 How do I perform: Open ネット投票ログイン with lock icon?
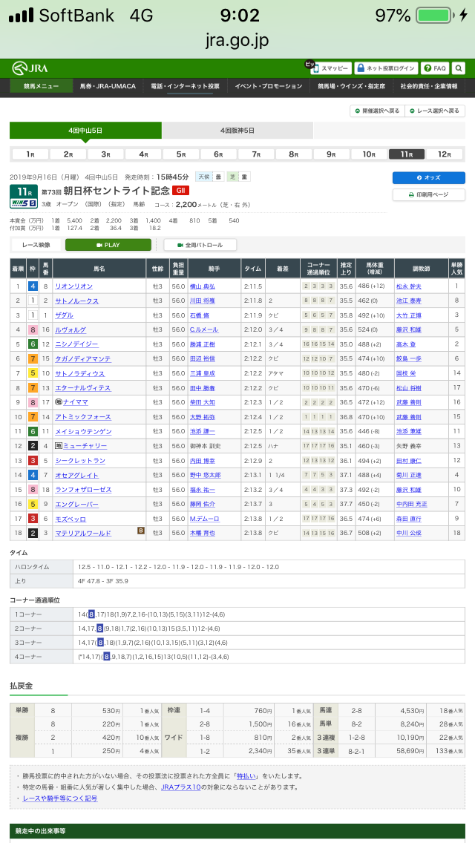click(x=384, y=68)
